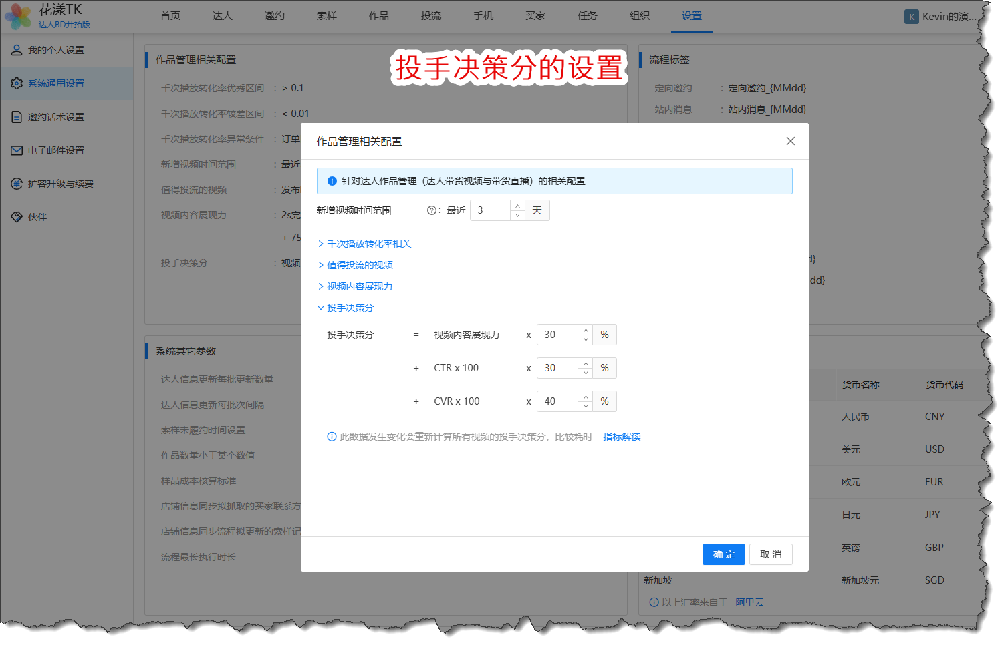Click the 取消 button
This screenshot has width=1008, height=647.
[x=771, y=554]
